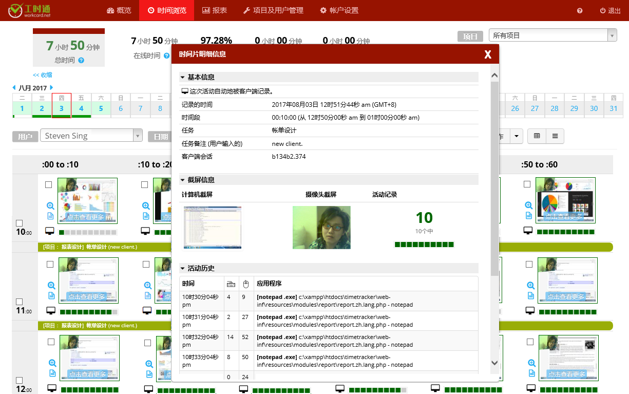Click magnifier icon in 10:00 first time slot
The height and width of the screenshot is (394, 629).
[x=51, y=204]
